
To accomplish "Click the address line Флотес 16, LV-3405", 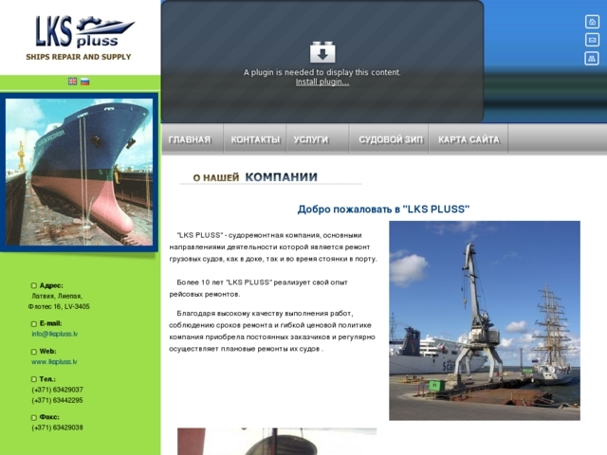I will pos(59,306).
